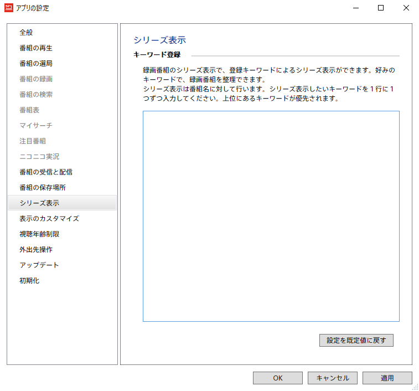Open the アップデート settings category
419x391 pixels.
[39, 265]
